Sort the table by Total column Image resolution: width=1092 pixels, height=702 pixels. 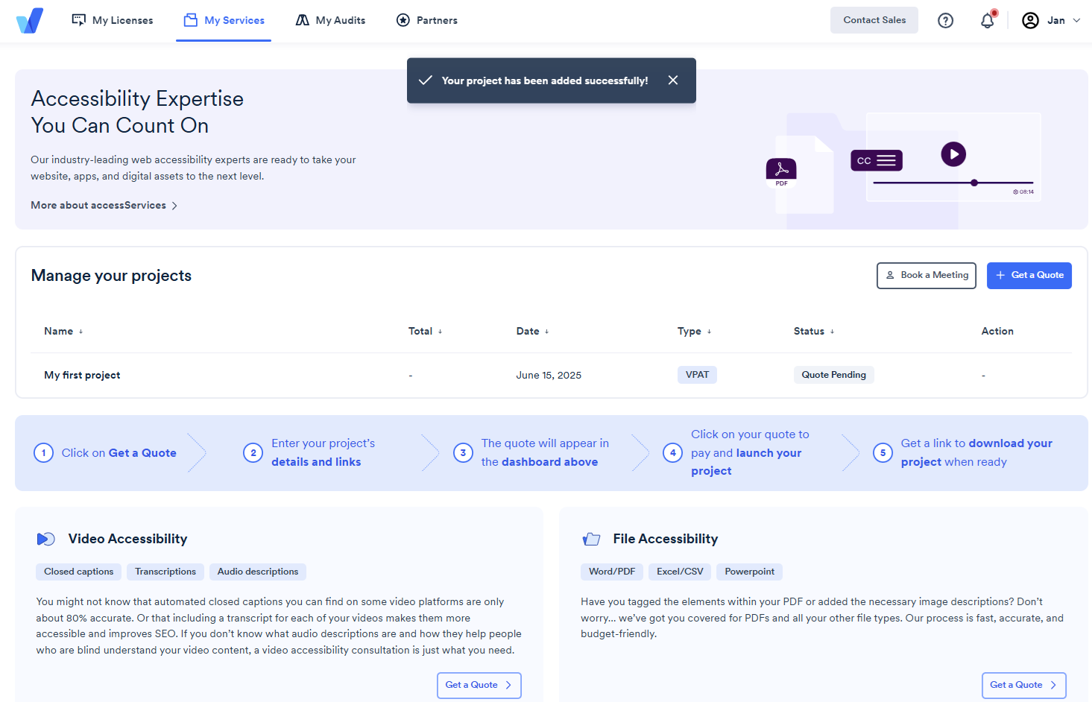(425, 331)
